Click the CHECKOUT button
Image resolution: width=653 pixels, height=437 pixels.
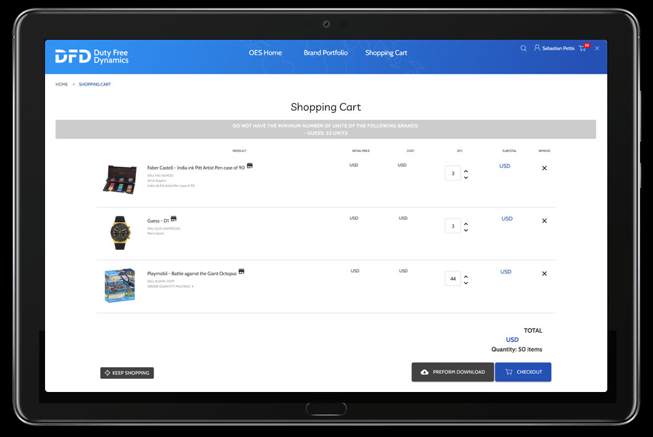[x=523, y=372]
